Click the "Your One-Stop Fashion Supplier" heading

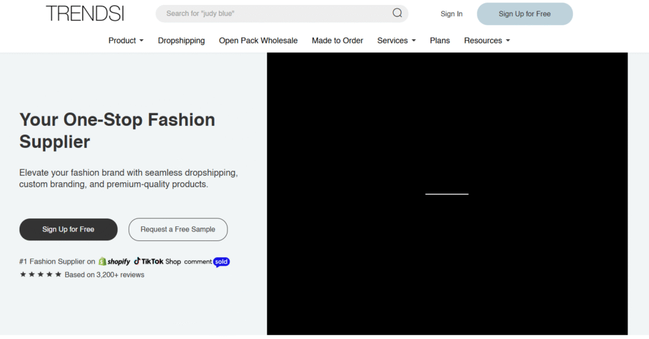pyautogui.click(x=117, y=130)
